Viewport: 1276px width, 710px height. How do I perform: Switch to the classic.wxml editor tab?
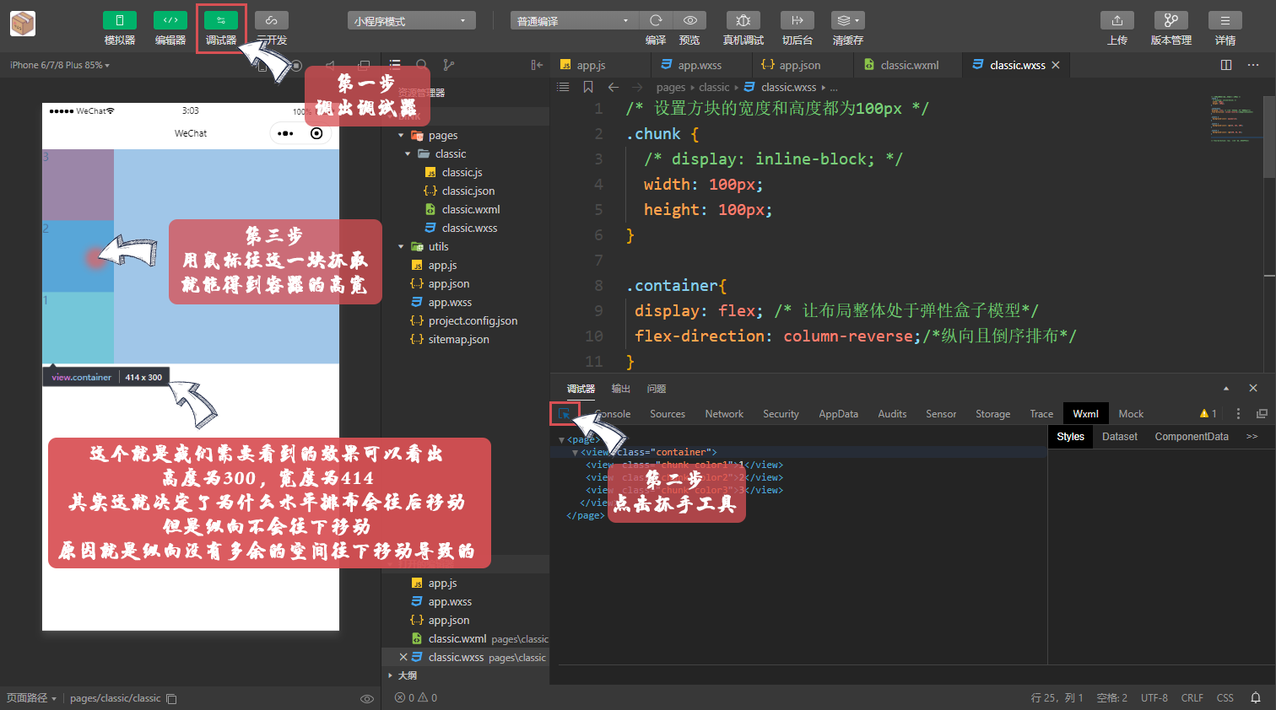(x=909, y=65)
